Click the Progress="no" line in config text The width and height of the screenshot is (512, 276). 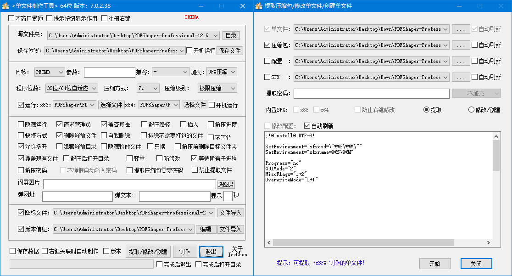pos(284,163)
